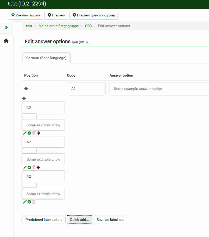
Task: Click the Save as label set button
Action: 110,220
